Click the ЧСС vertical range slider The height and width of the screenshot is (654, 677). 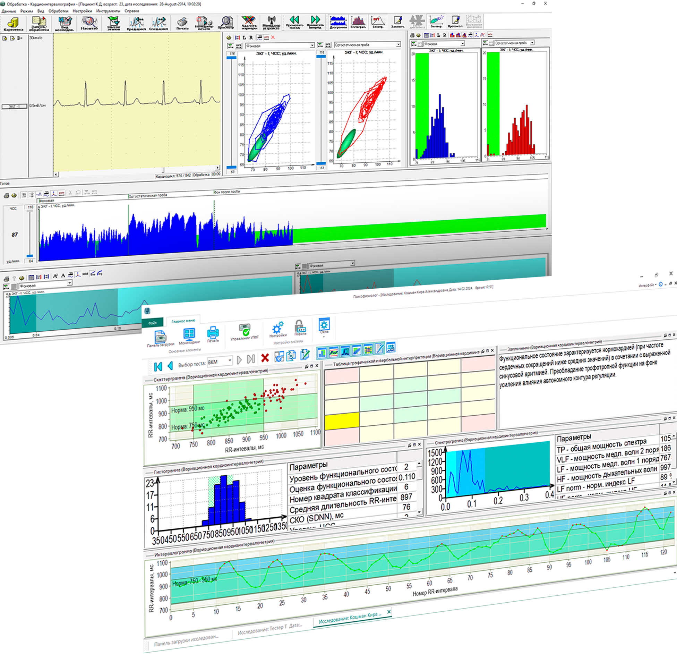(x=30, y=233)
